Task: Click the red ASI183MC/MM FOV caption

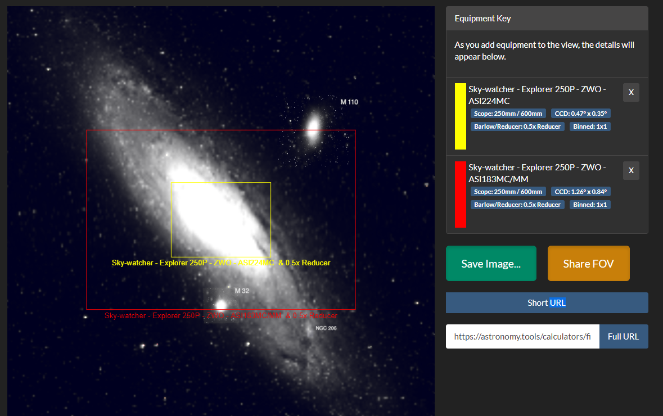Action: pos(220,315)
